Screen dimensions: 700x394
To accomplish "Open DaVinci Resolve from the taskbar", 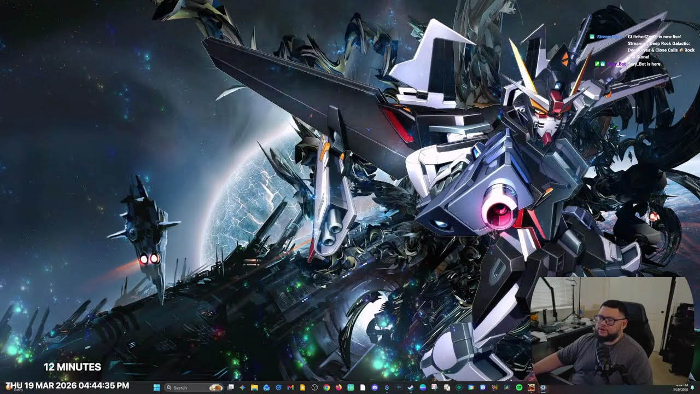I will 507,387.
